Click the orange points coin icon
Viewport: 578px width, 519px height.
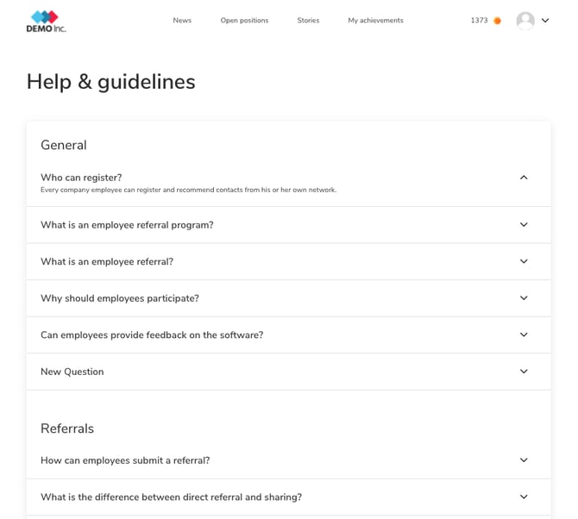click(x=497, y=21)
